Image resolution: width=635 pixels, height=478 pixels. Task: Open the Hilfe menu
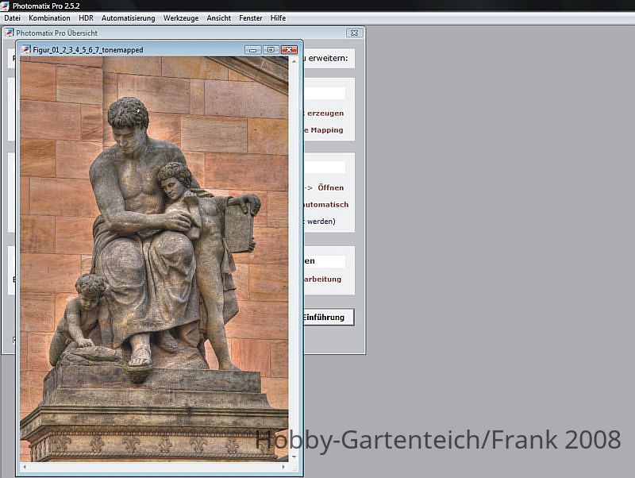tap(278, 18)
